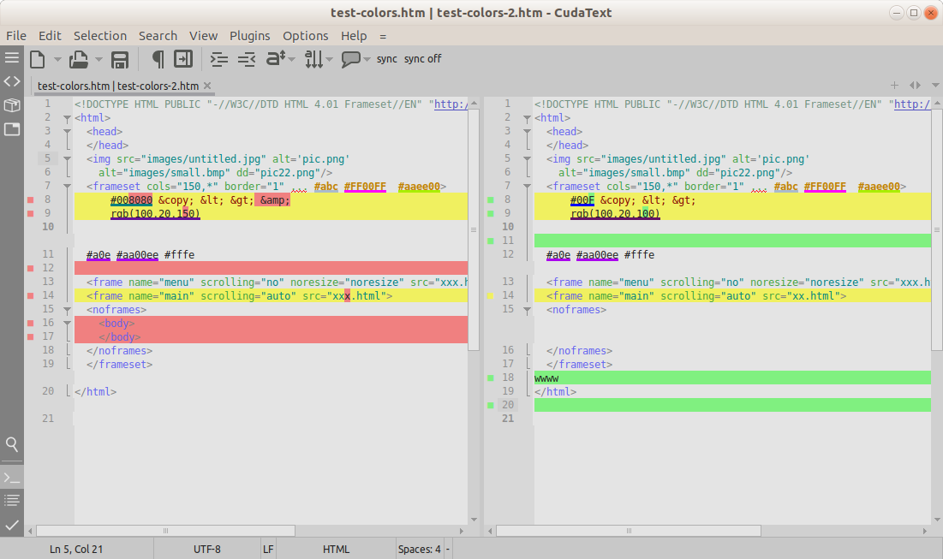The width and height of the screenshot is (943, 559).
Task: Toggle the minimap display icon
Action: pyautogui.click(x=182, y=59)
